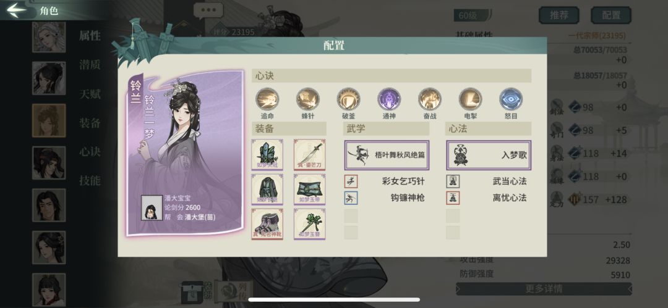The width and height of the screenshot is (668, 308).
Task: Click the 推荐 button
Action: (x=559, y=15)
